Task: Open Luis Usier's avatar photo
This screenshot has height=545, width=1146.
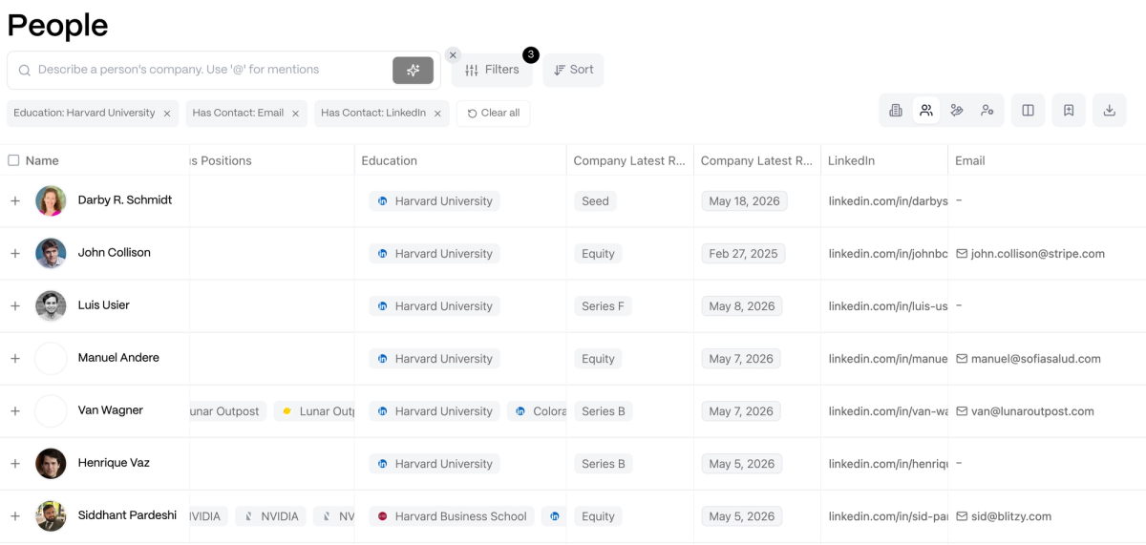Action: [51, 305]
